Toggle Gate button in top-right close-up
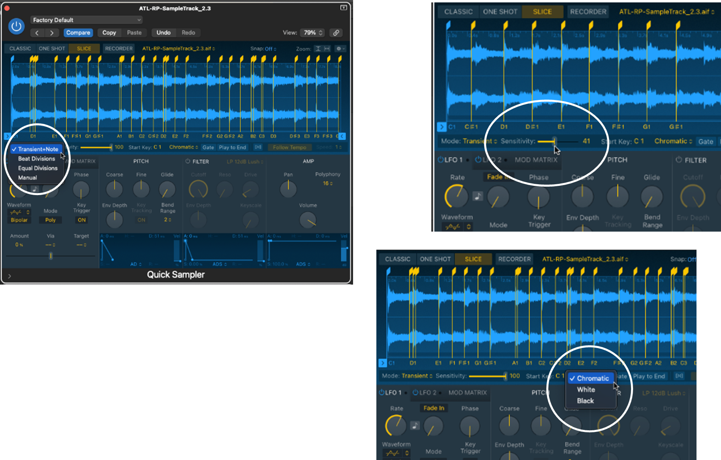Image resolution: width=721 pixels, height=460 pixels. [706, 141]
